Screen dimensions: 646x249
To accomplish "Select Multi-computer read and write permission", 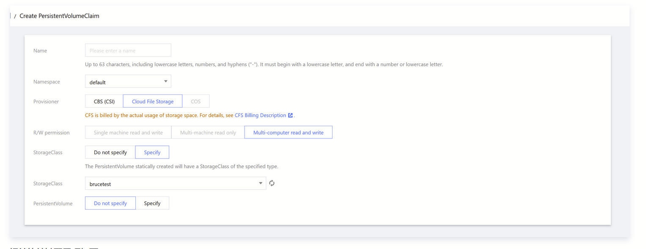I will (288, 133).
